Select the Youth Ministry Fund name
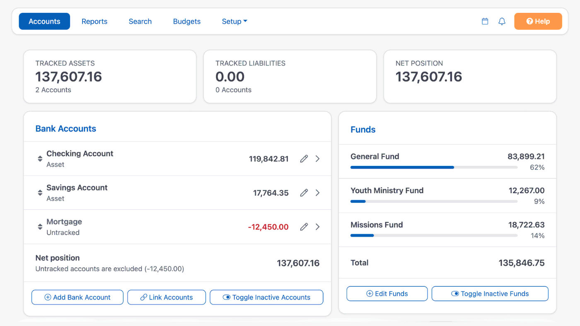 pyautogui.click(x=387, y=190)
